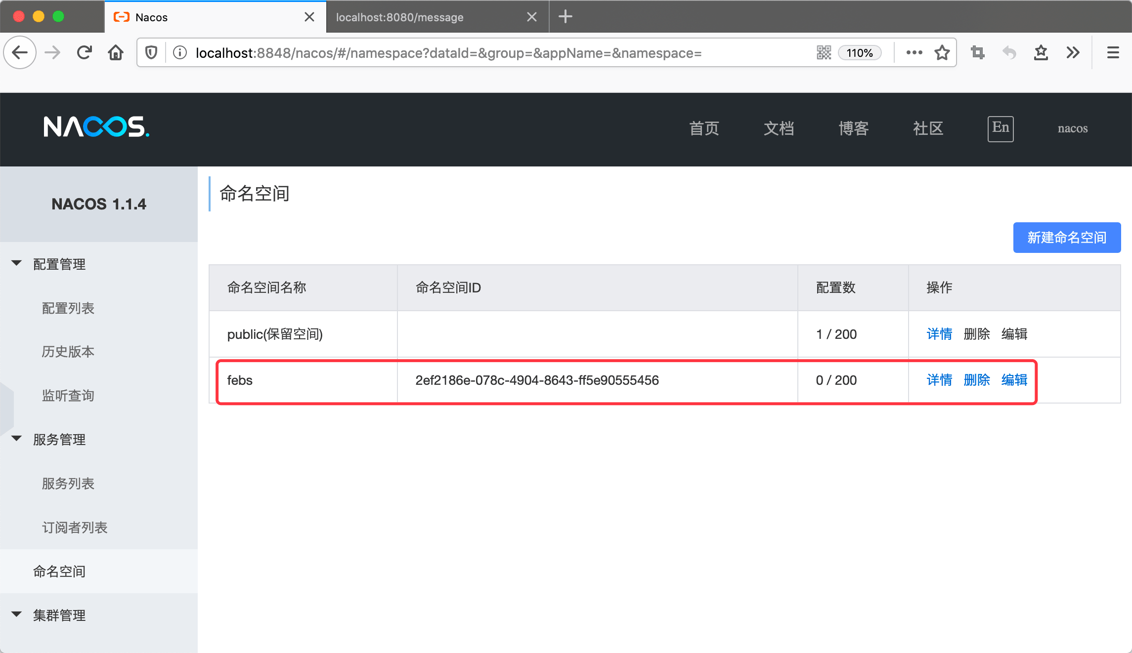Click the NACOS logo in the header
The image size is (1132, 653).
point(96,127)
